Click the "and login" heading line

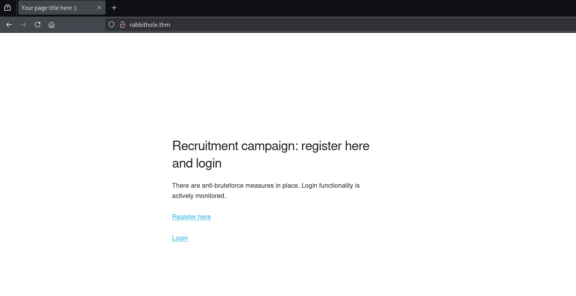tap(196, 163)
